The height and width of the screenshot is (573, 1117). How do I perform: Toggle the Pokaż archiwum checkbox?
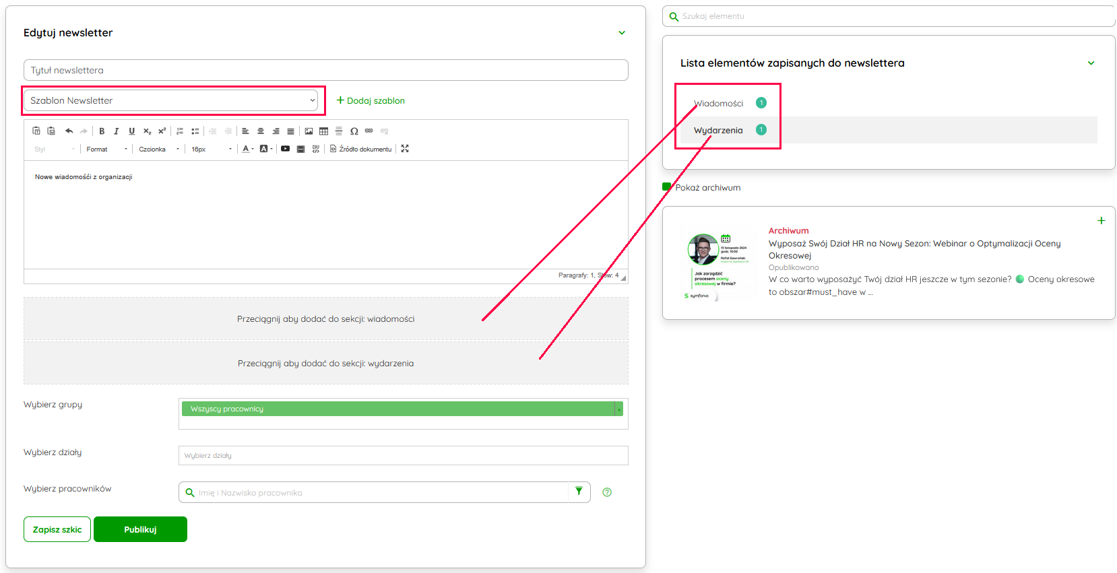[667, 187]
